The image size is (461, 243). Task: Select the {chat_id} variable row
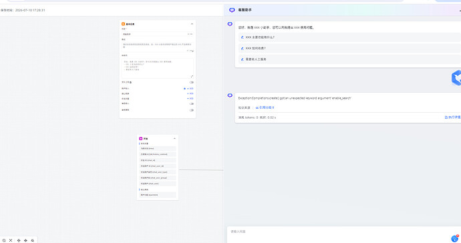pyautogui.click(x=158, y=160)
